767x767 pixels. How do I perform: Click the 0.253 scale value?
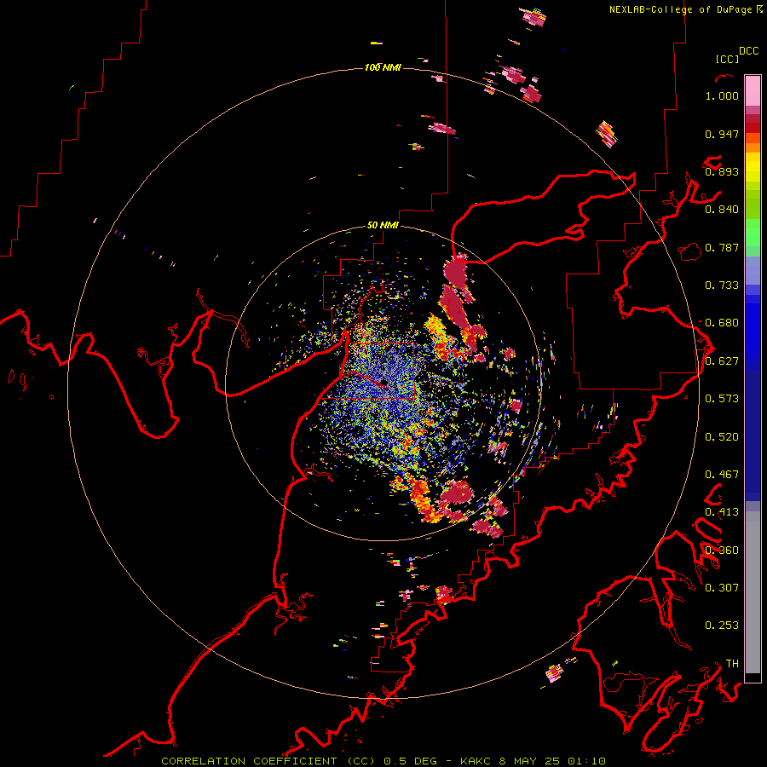722,626
